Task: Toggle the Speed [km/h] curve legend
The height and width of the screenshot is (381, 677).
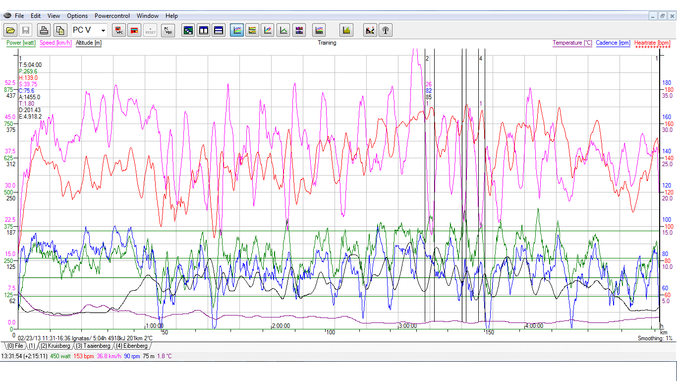Action: (56, 43)
